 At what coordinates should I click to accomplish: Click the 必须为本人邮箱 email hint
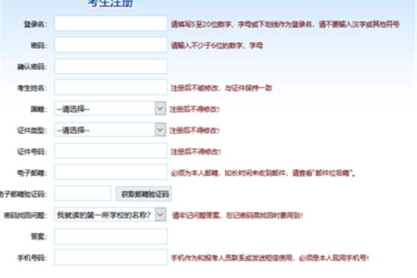tap(263, 173)
